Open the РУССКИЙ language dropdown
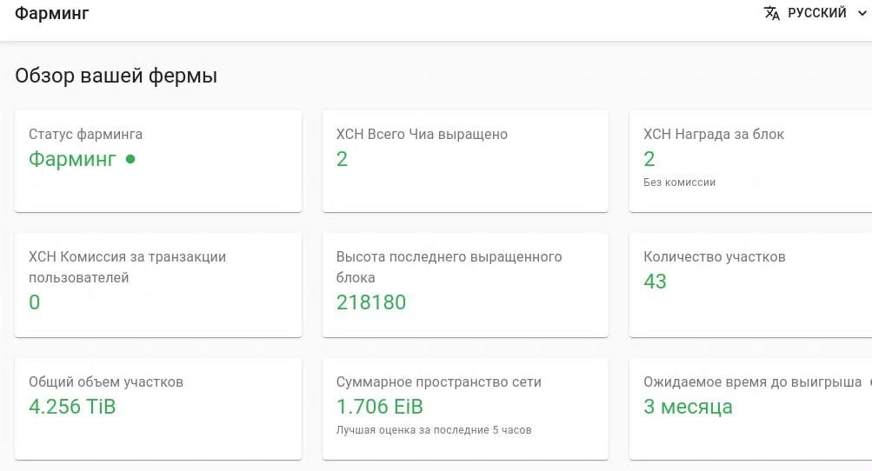This screenshot has height=471, width=872. [815, 13]
